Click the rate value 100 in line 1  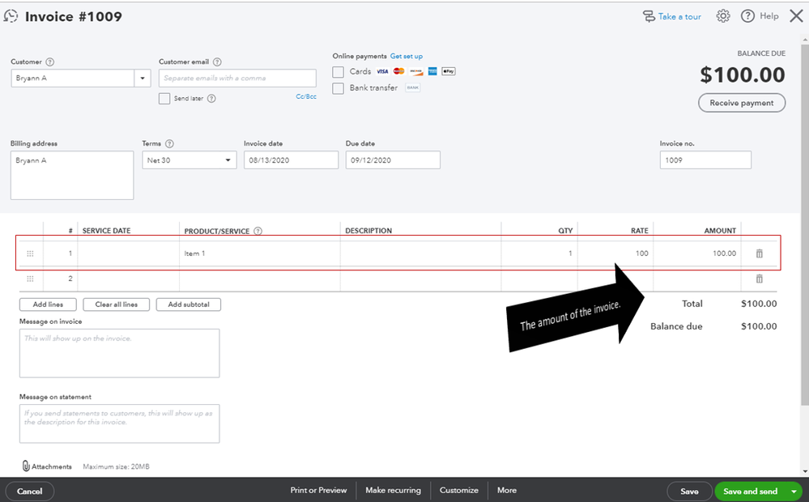[x=641, y=253]
